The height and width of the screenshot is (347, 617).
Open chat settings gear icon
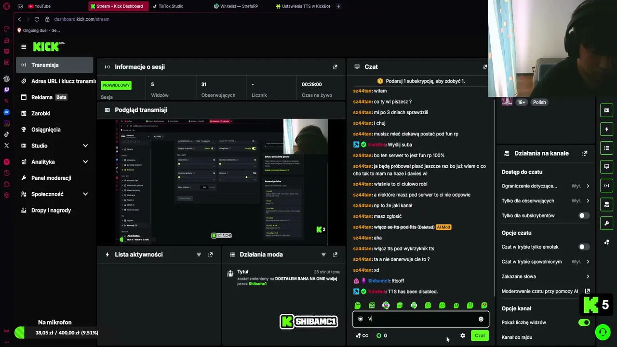click(463, 335)
